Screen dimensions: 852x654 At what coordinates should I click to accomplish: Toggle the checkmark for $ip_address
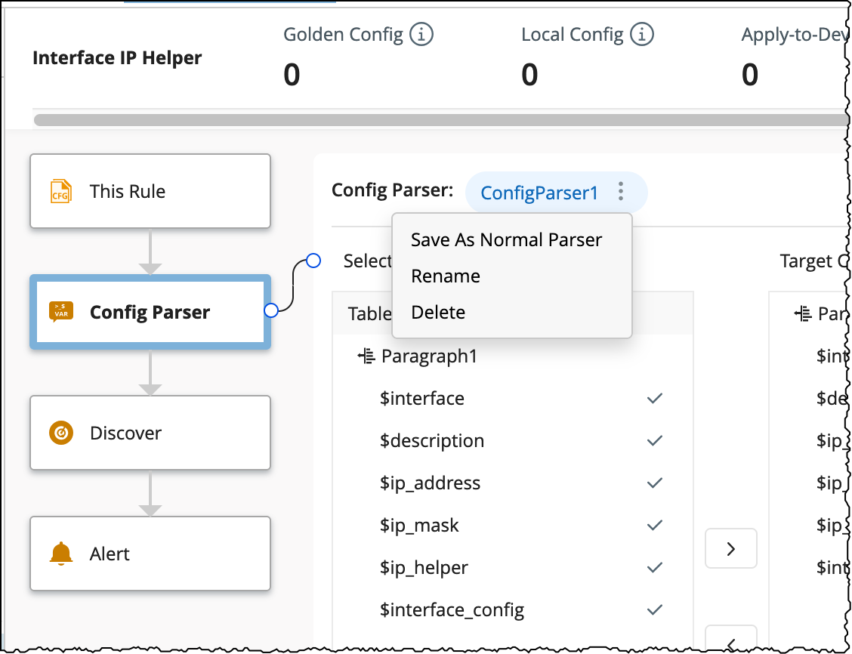(655, 483)
